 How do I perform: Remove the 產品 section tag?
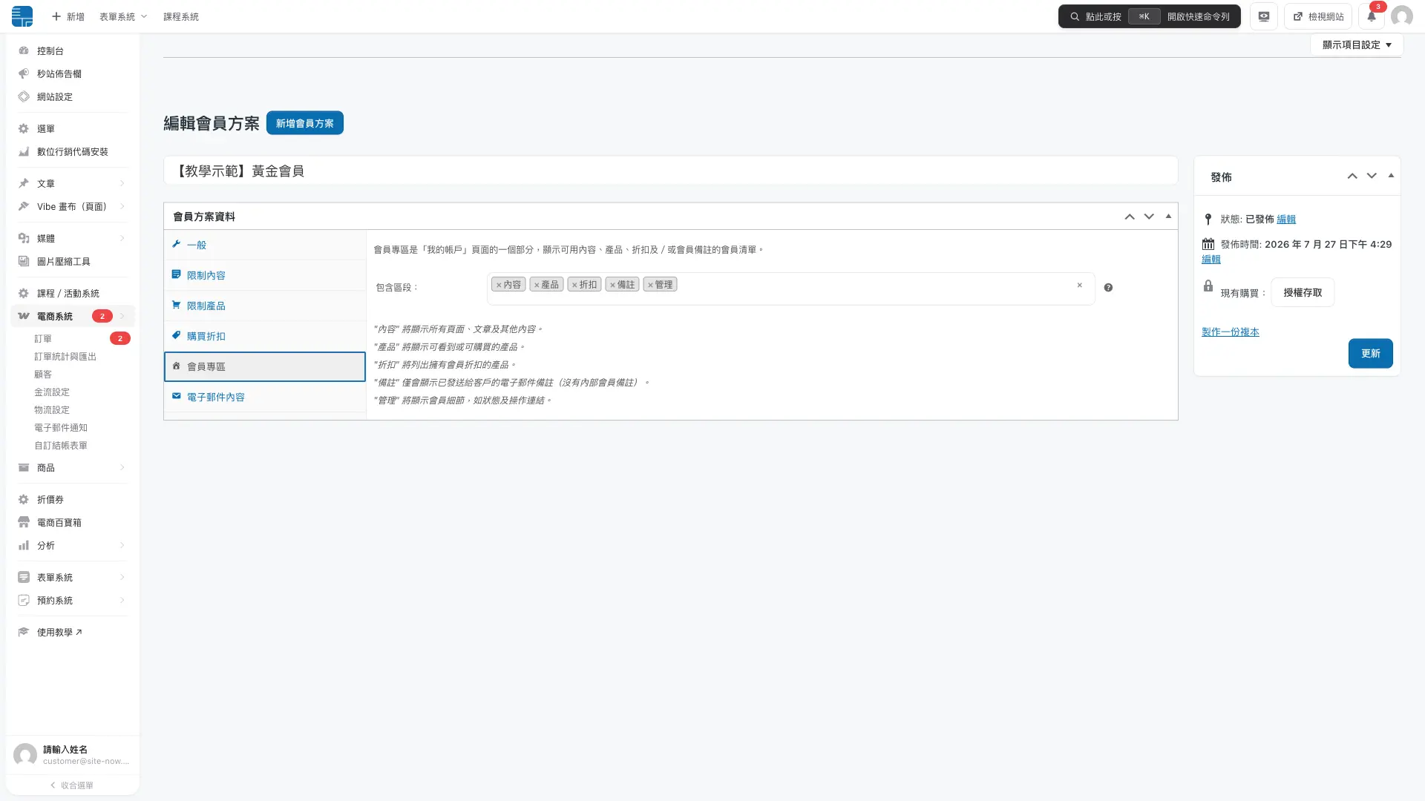pyautogui.click(x=537, y=285)
